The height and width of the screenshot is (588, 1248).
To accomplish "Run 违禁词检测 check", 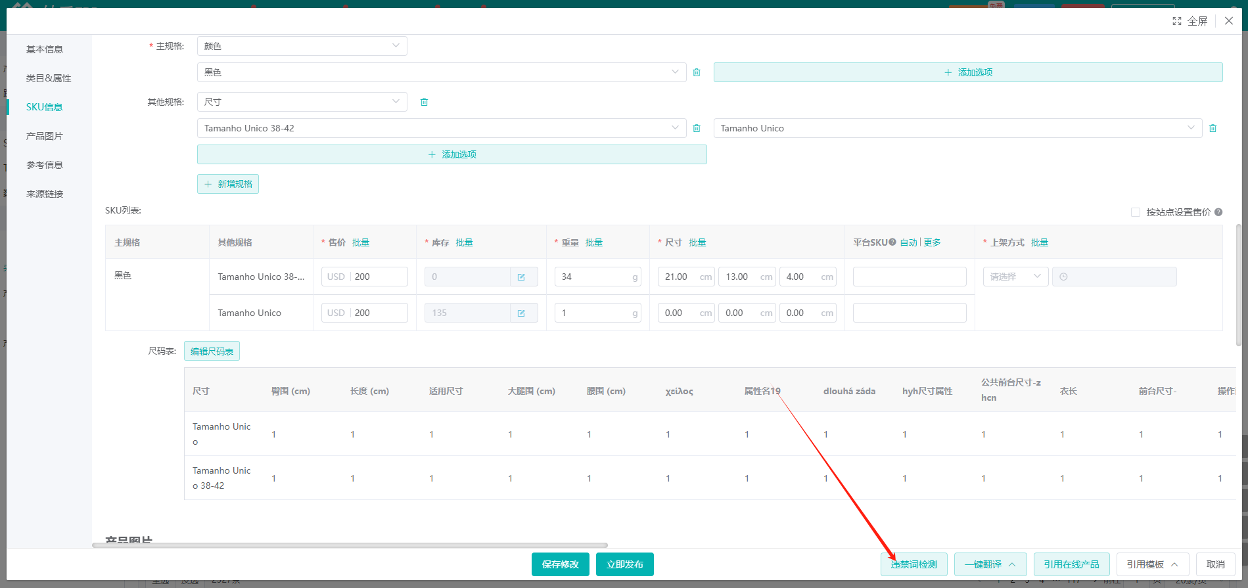I will [913, 564].
